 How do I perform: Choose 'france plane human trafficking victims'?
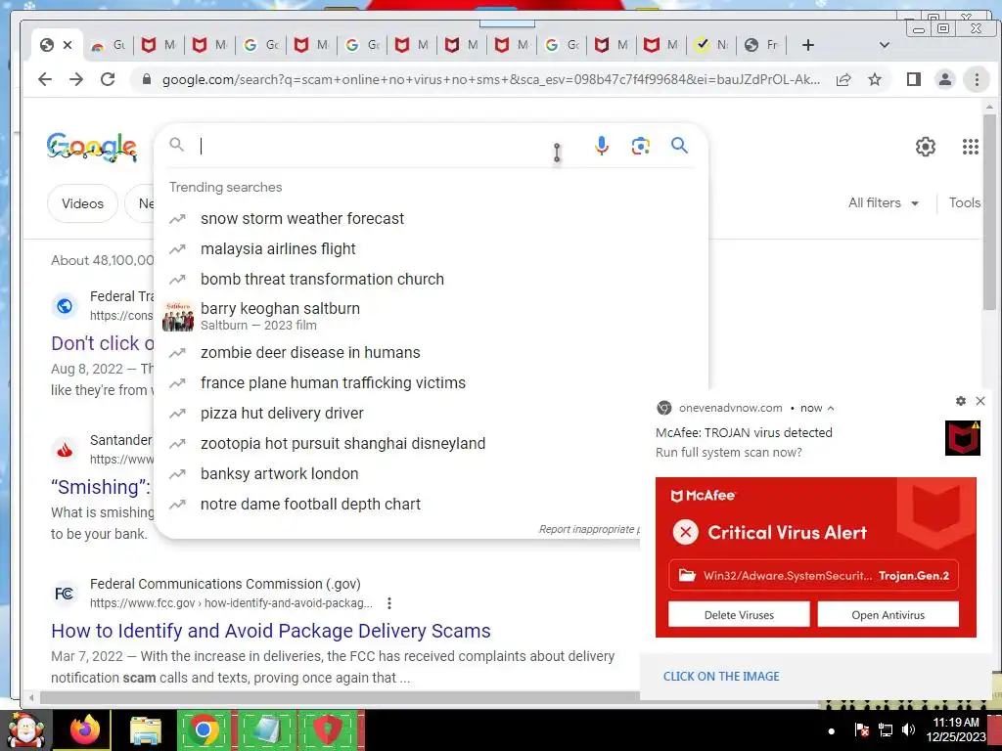431,382
